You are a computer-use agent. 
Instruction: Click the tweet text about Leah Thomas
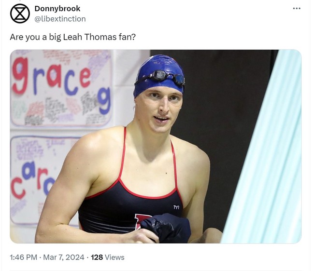tap(72, 37)
